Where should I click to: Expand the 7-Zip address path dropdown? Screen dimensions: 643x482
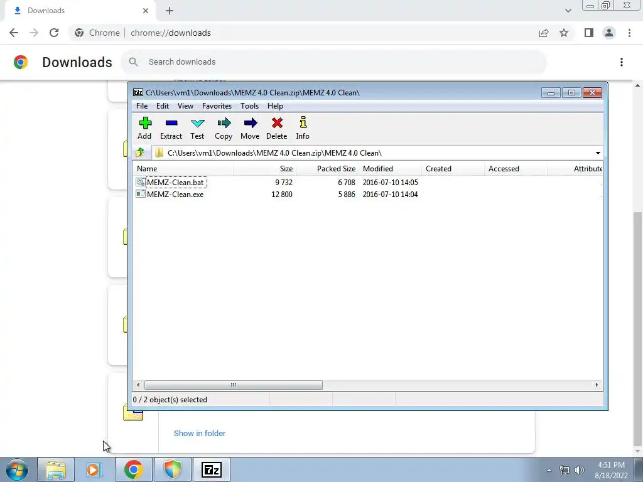[x=598, y=153]
